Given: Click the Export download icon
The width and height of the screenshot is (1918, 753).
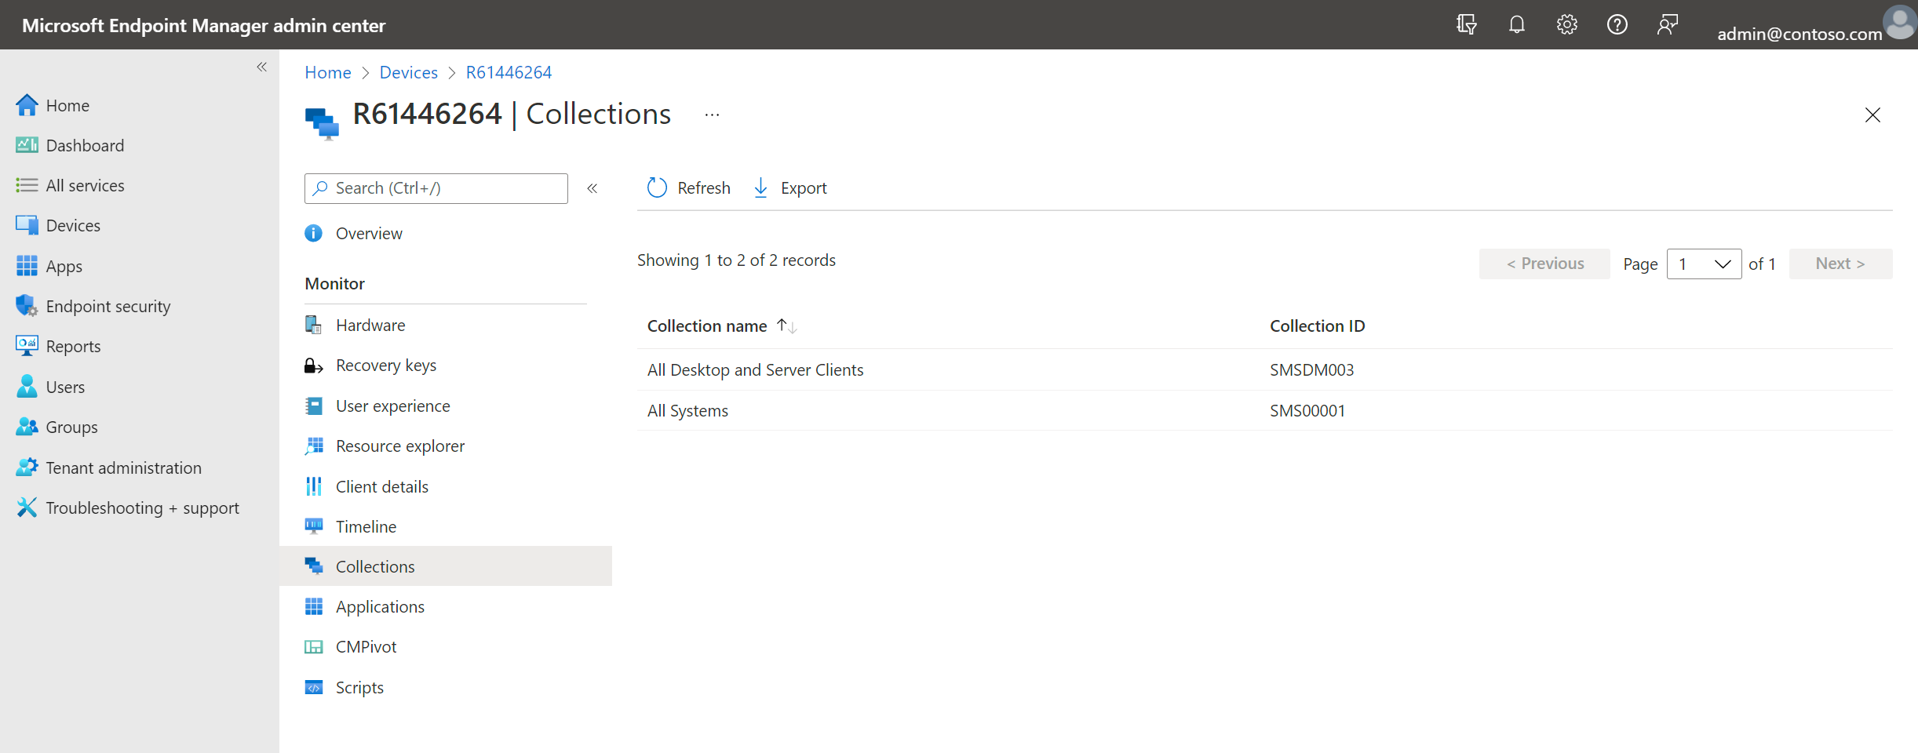Looking at the screenshot, I should tap(760, 188).
